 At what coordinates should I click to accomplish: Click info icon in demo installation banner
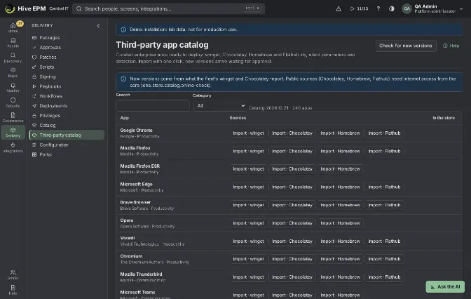pos(123,29)
